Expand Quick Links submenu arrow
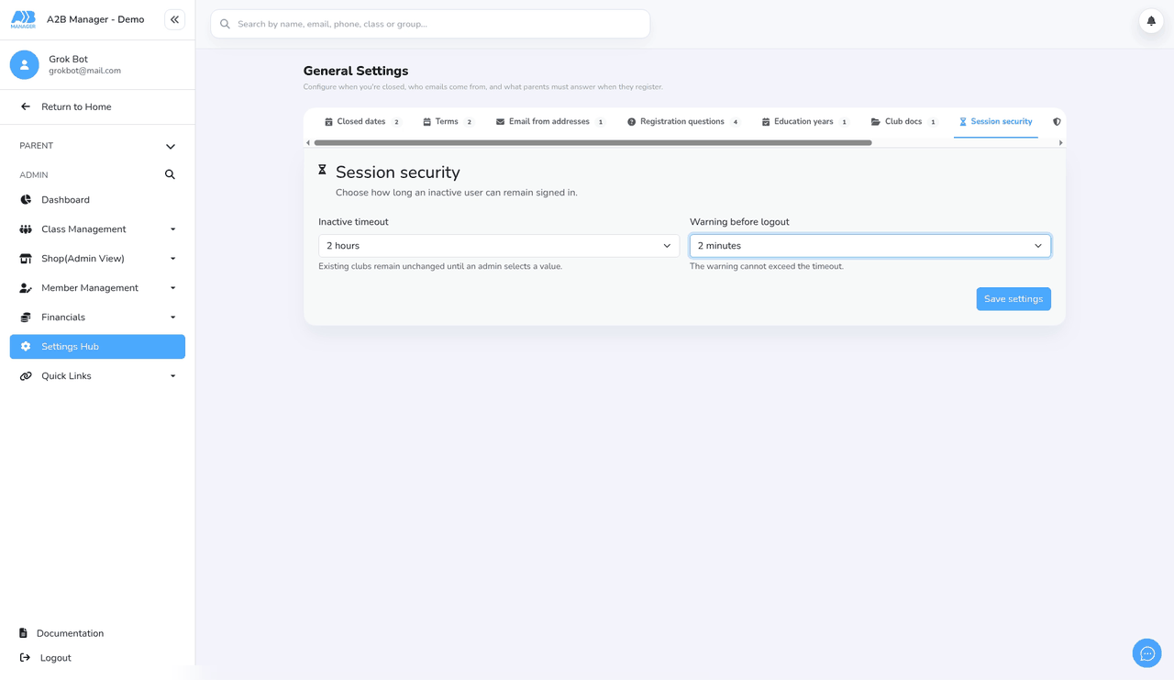Image resolution: width=1174 pixels, height=680 pixels. point(172,376)
